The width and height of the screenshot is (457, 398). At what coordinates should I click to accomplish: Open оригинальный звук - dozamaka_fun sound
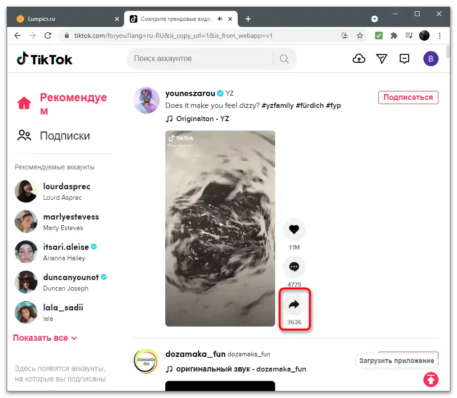[236, 369]
